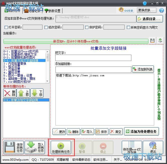The height and width of the screenshot is (164, 167).
Task: Click 删除 below the hyperlink list
Action: (73, 132)
